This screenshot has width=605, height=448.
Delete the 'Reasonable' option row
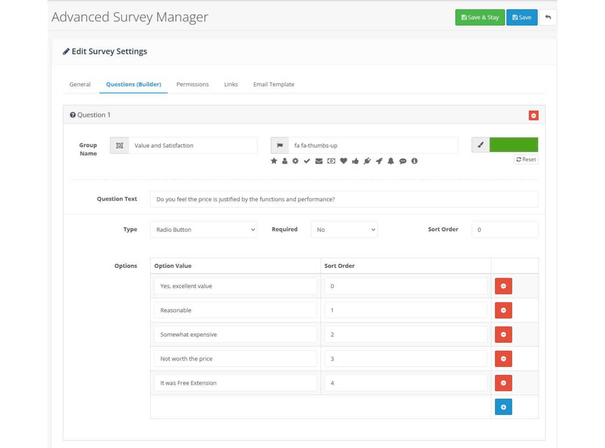click(503, 310)
